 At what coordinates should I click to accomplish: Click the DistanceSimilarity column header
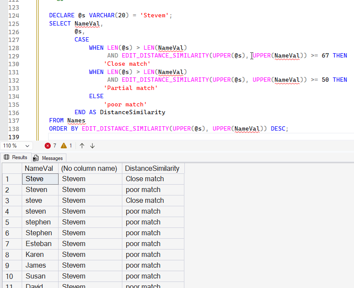[x=154, y=168]
